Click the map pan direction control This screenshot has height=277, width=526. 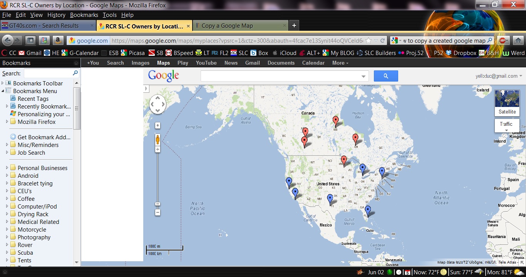click(x=157, y=104)
